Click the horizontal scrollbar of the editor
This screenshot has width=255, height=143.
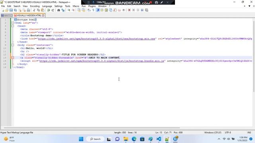point(92,128)
